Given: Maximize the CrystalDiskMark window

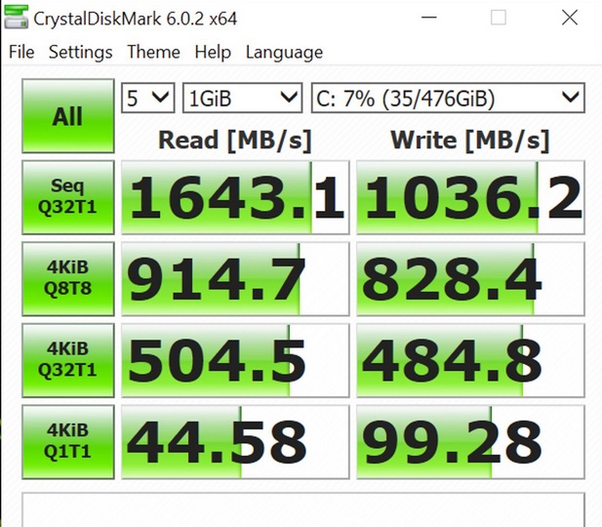Looking at the screenshot, I should click(499, 18).
